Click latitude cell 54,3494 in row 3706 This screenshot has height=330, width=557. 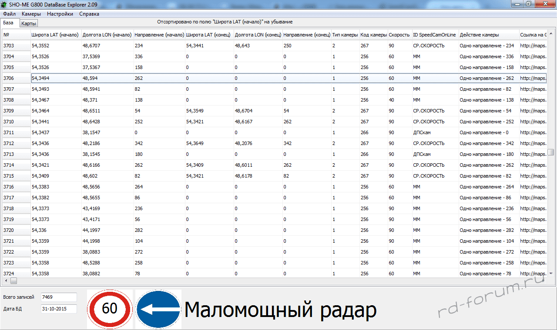click(x=56, y=78)
